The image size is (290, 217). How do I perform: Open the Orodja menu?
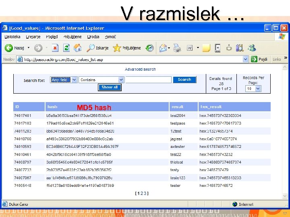(x=93, y=37)
